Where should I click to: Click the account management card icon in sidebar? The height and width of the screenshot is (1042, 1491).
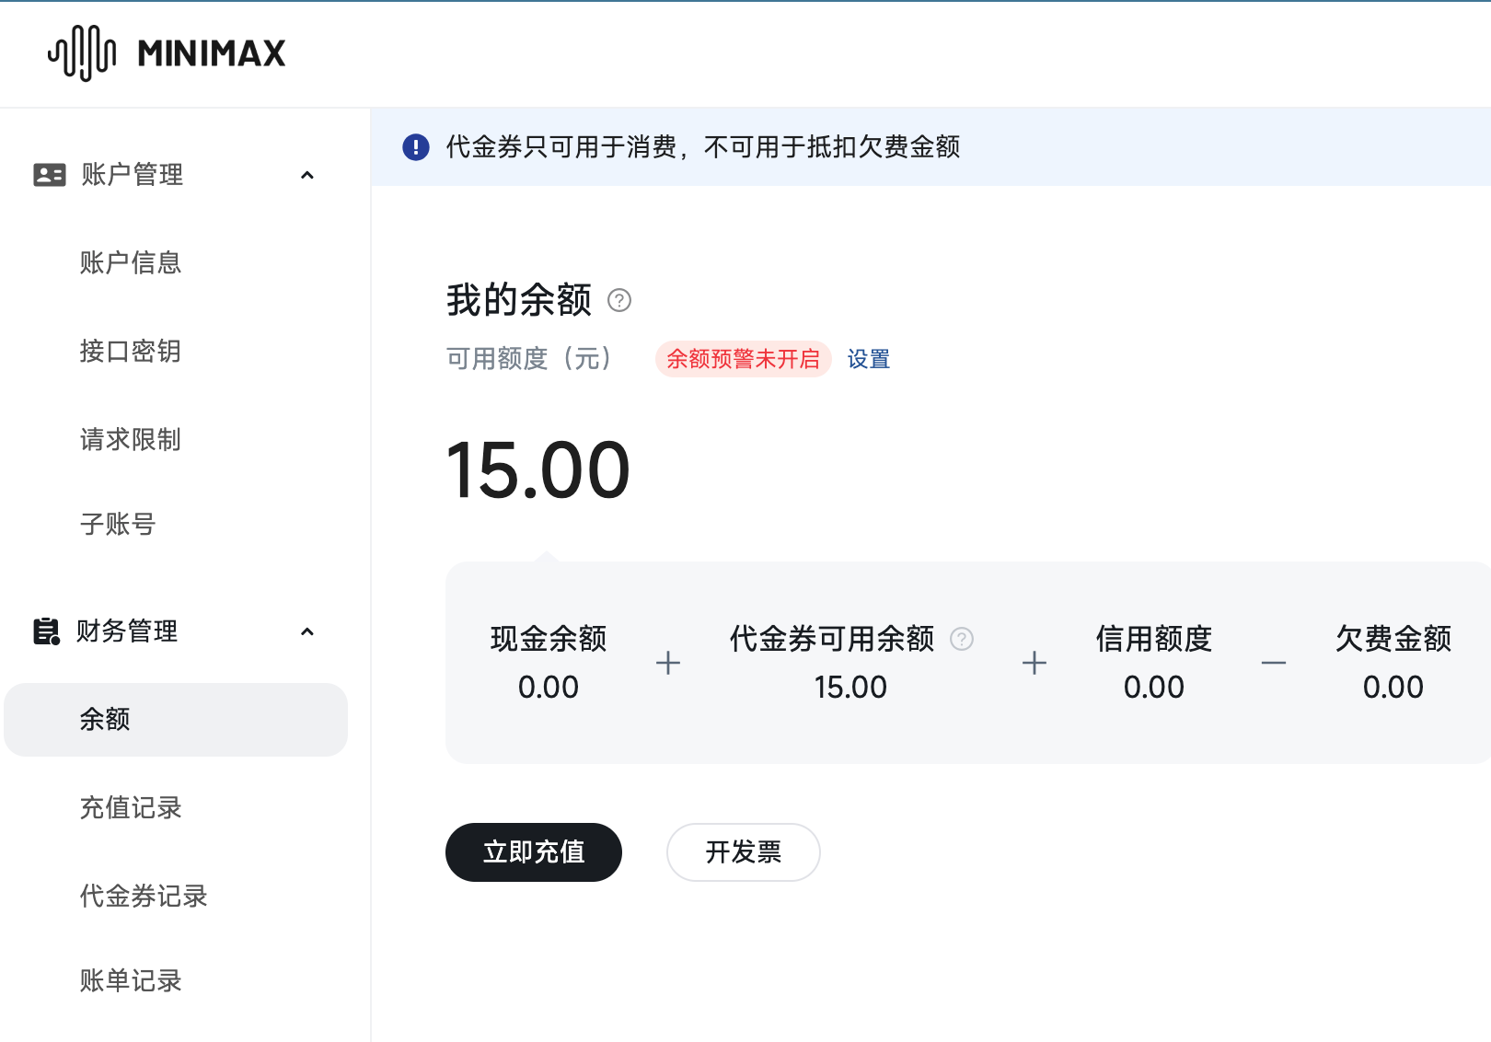click(49, 174)
